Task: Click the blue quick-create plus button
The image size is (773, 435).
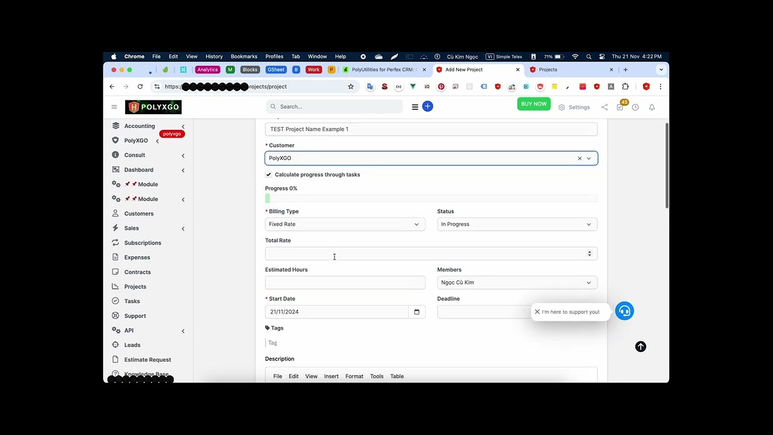Action: click(428, 106)
